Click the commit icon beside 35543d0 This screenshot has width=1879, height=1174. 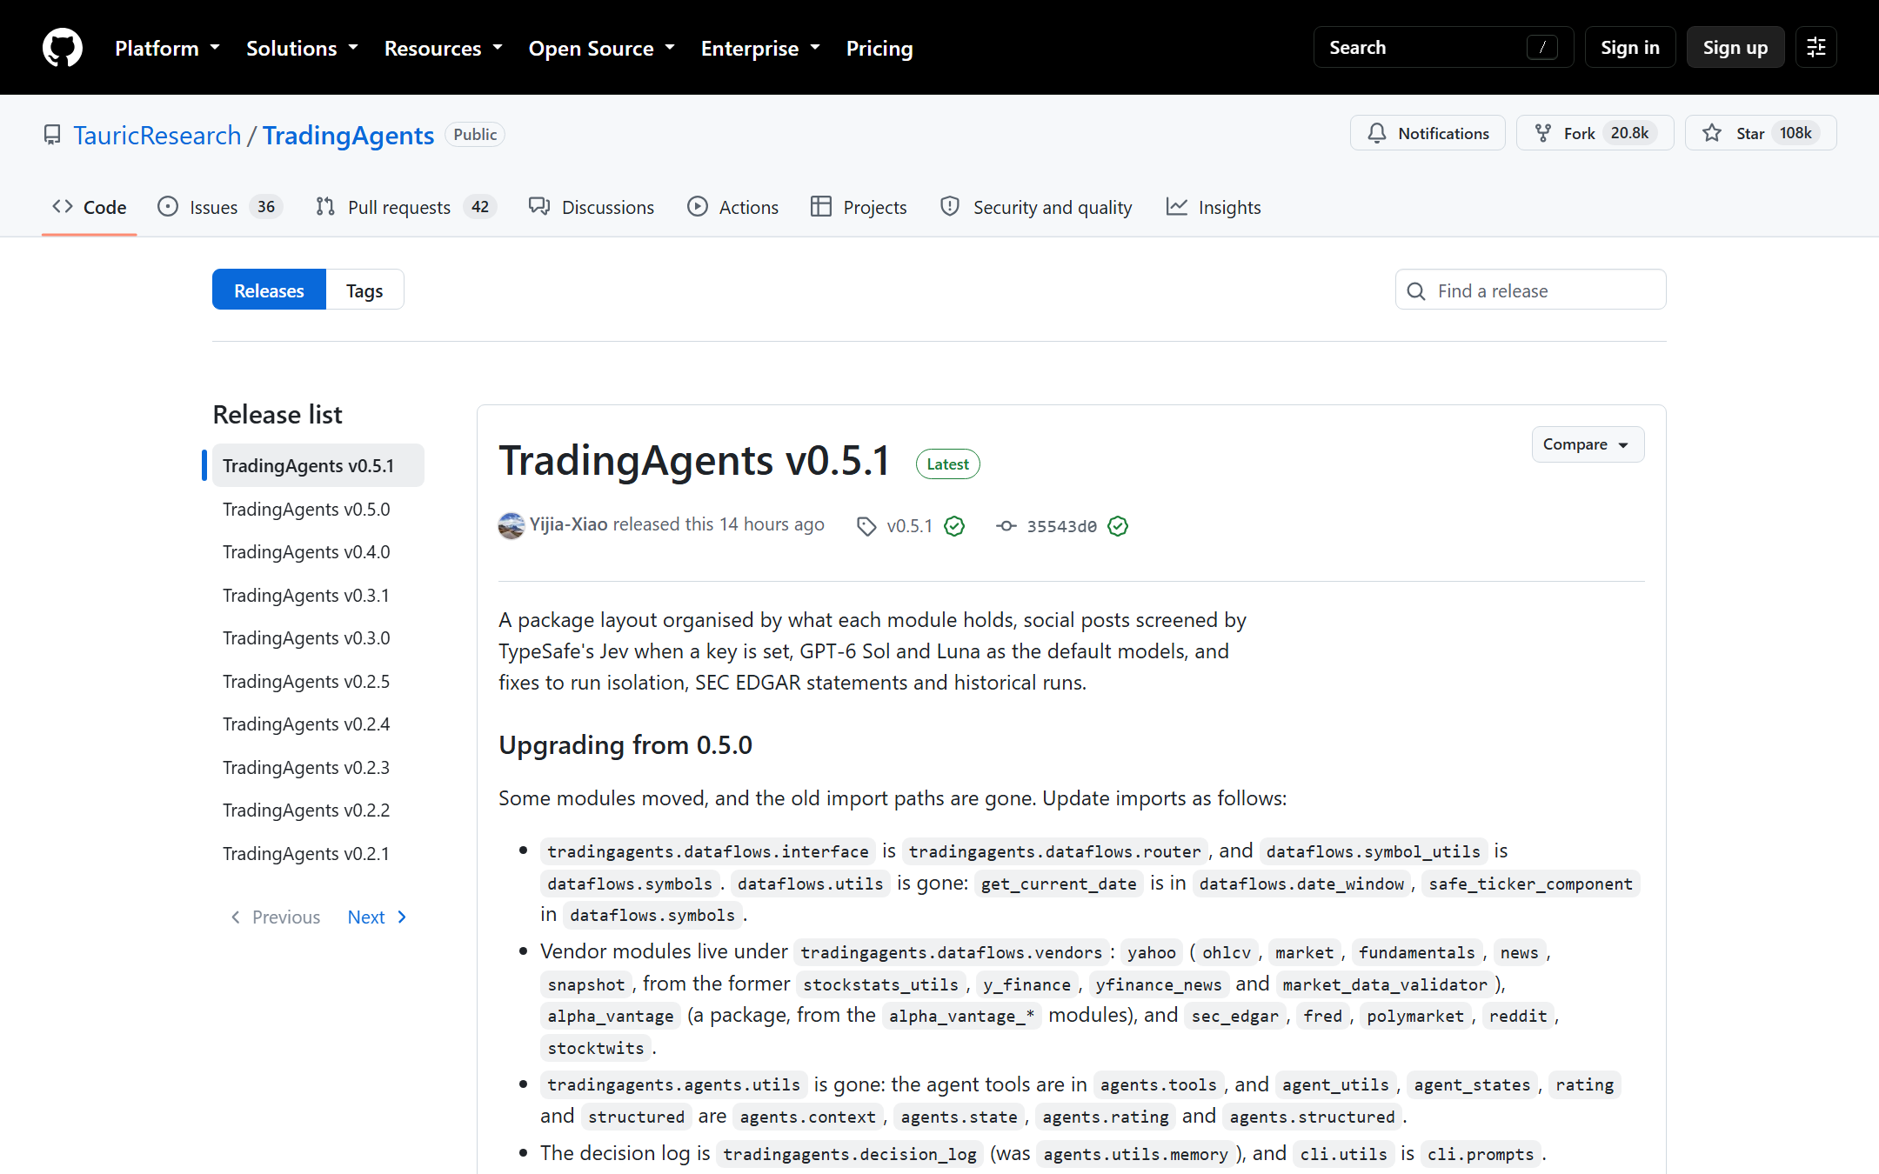(x=1006, y=526)
